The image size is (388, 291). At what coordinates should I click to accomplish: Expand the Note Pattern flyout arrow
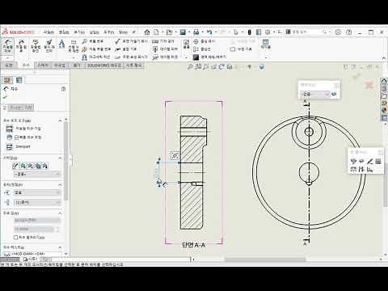(73, 57)
